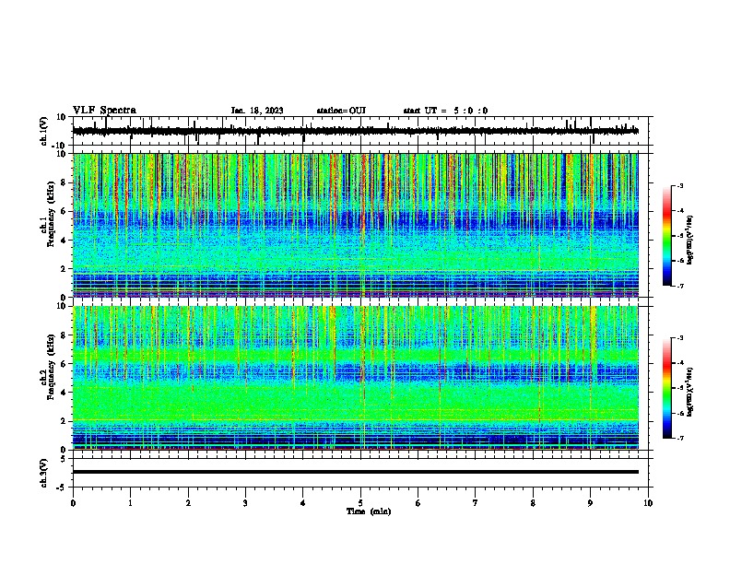Click the ch.1 color scale bar

coord(667,236)
